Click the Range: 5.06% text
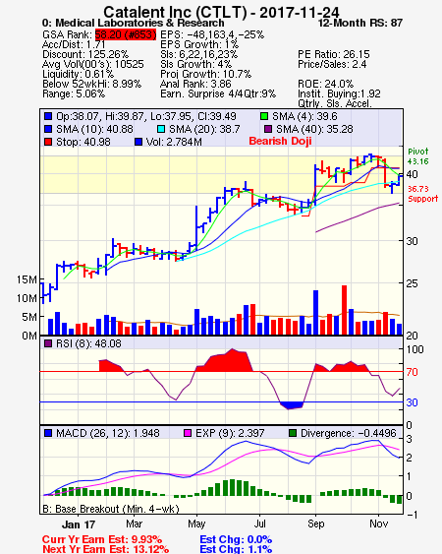The width and height of the screenshot is (442, 554). coord(74,94)
